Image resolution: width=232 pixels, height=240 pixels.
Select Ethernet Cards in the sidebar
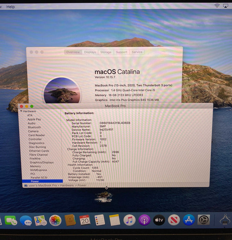(x=39, y=151)
